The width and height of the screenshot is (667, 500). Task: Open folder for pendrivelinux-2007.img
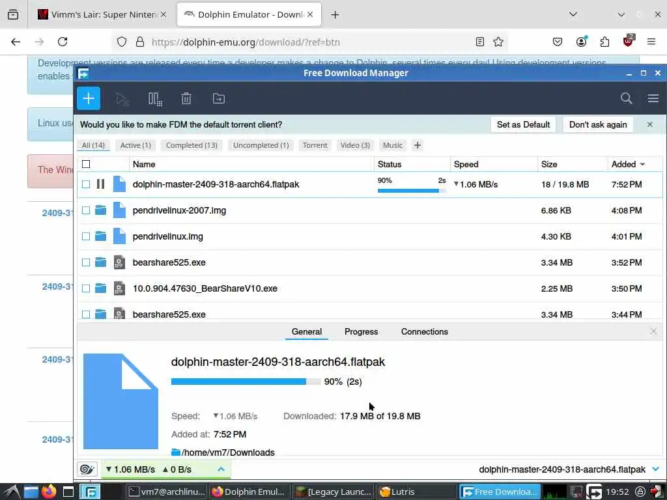pos(101,210)
